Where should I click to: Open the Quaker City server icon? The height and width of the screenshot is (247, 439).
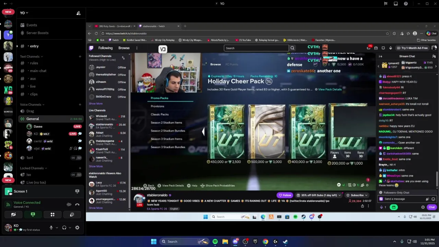[x=8, y=24]
